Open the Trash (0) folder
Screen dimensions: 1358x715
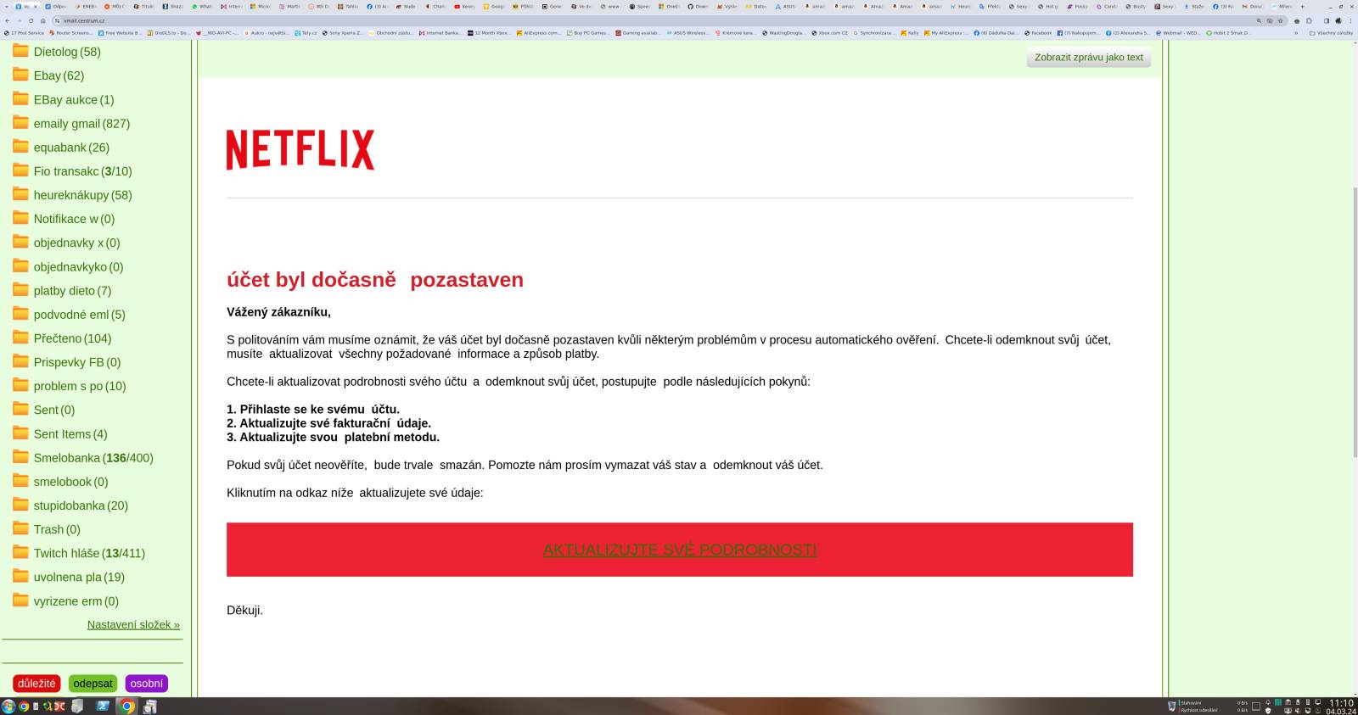57,529
